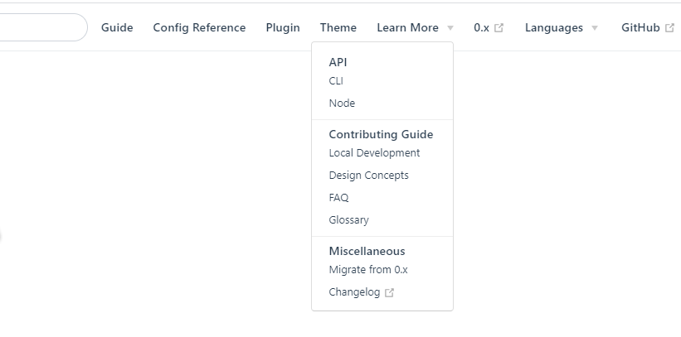Choose the Design Concepts entry
This screenshot has width=681, height=337.
(369, 176)
